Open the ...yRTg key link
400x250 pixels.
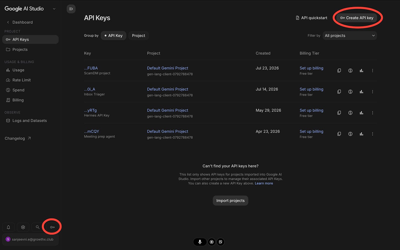pyautogui.click(x=90, y=110)
